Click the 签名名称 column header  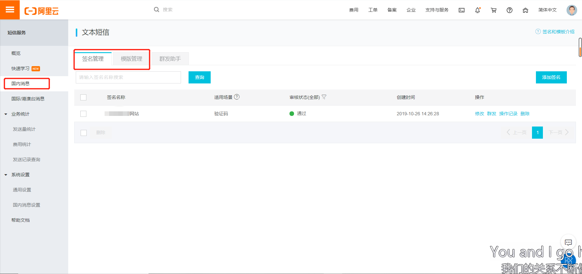pyautogui.click(x=116, y=97)
